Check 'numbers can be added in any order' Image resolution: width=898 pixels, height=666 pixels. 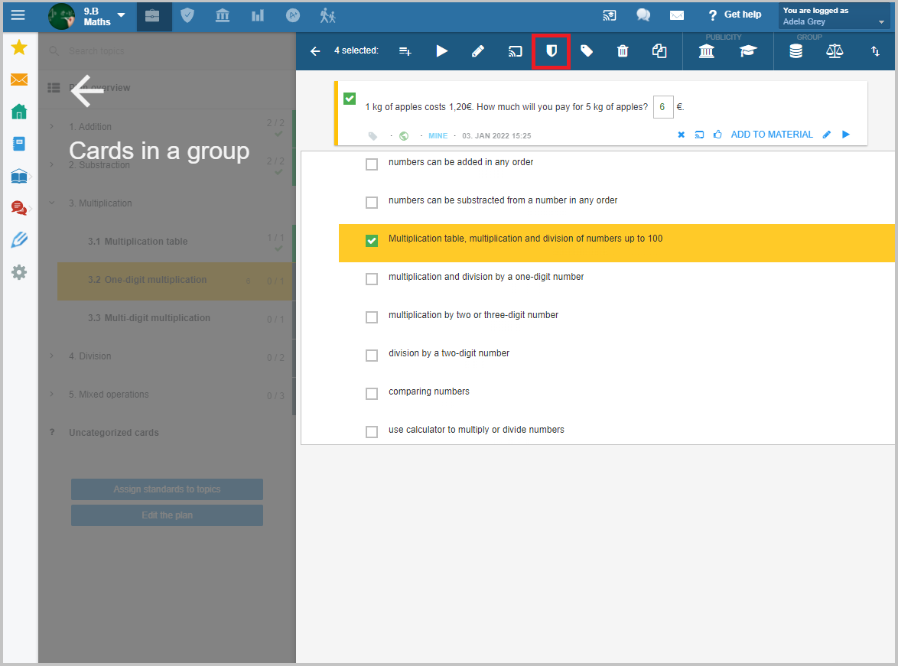(372, 164)
